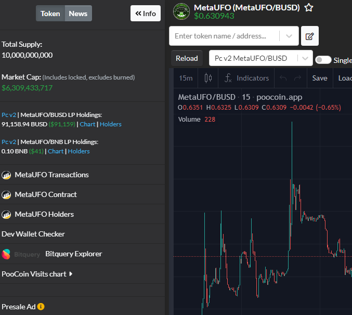Image resolution: width=352 pixels, height=315 pixels.
Task: Save the chart layout
Action: (x=320, y=78)
